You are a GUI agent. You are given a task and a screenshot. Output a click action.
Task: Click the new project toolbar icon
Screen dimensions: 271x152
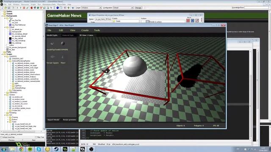click(2, 8)
